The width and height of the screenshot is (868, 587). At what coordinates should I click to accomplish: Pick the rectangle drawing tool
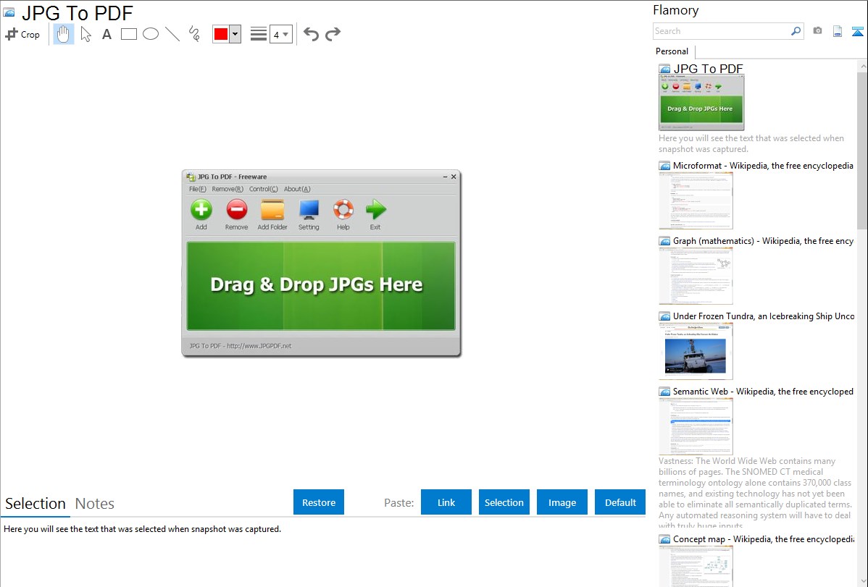coord(129,34)
